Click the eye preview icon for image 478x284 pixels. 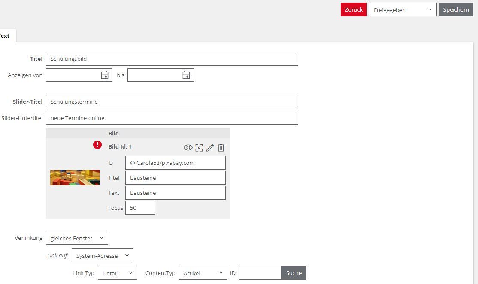(x=188, y=148)
